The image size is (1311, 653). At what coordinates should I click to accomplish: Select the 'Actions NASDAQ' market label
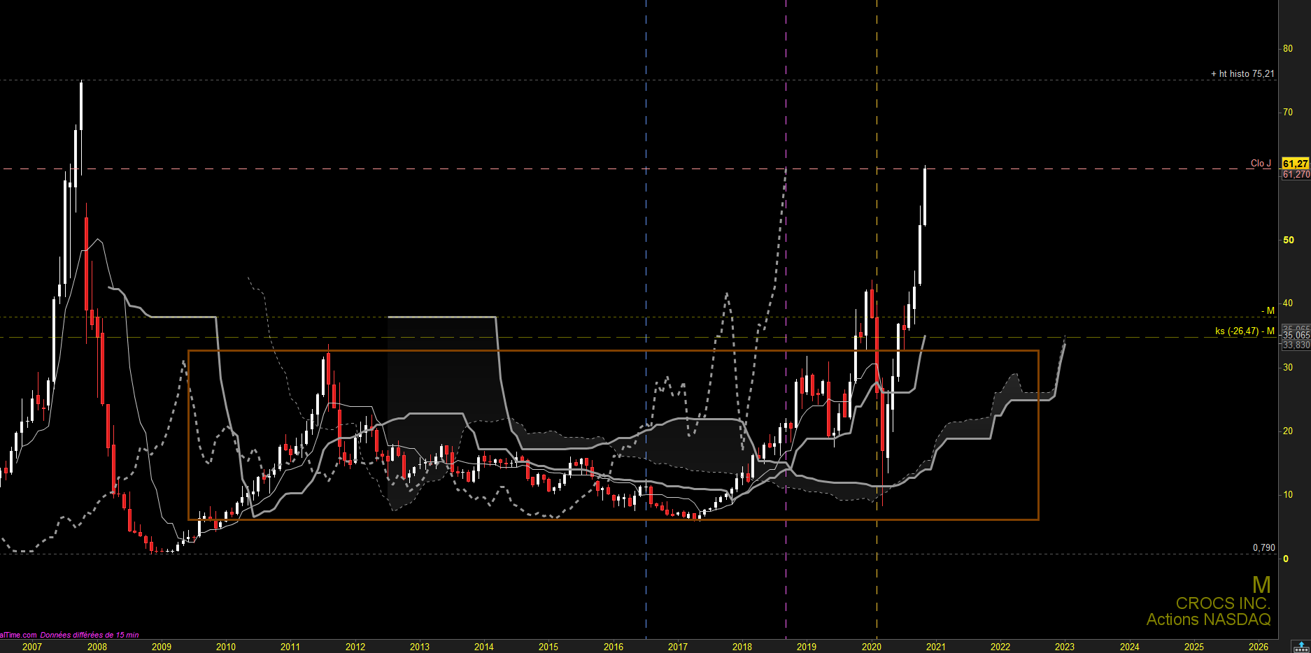1208,619
